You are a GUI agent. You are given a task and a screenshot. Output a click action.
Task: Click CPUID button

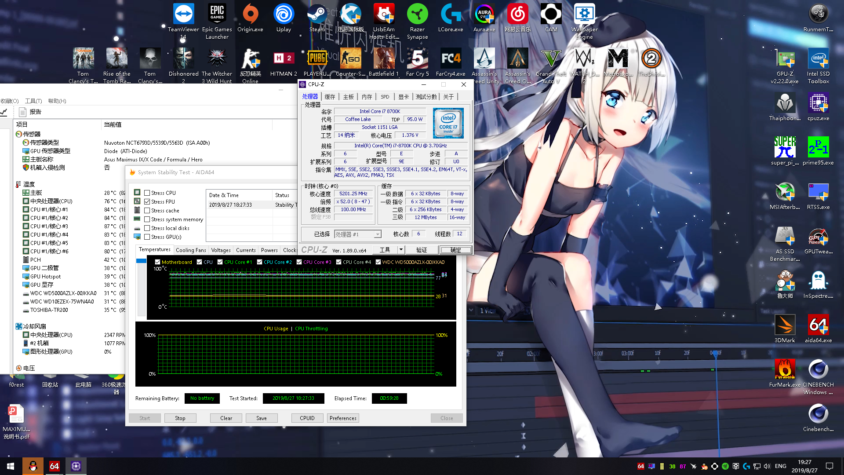pos(307,418)
